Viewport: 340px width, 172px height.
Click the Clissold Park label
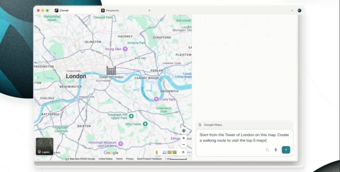103,17
